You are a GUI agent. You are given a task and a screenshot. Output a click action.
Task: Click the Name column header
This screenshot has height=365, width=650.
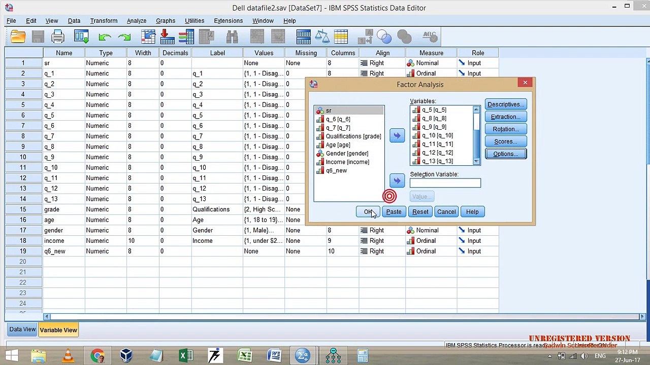(x=64, y=53)
